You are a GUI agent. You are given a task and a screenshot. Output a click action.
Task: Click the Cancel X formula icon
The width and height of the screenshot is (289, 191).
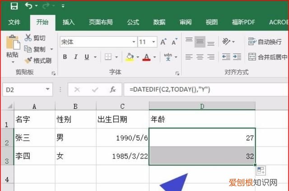(x=77, y=90)
